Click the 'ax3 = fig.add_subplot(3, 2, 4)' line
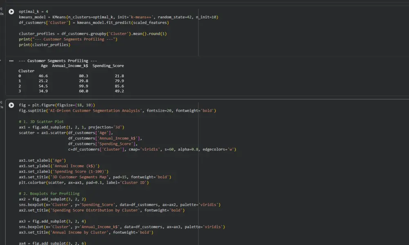 [x=52, y=221]
